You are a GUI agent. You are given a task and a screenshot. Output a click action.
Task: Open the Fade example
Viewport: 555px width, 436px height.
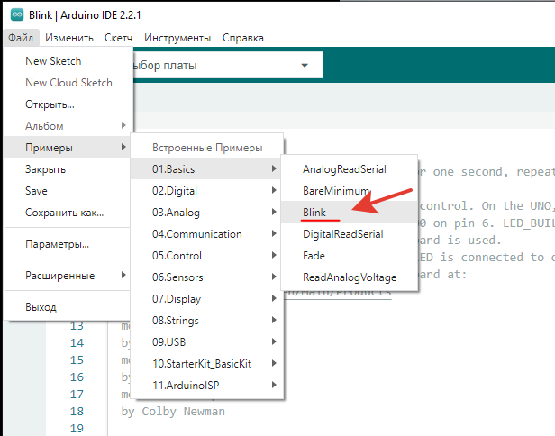350,256
